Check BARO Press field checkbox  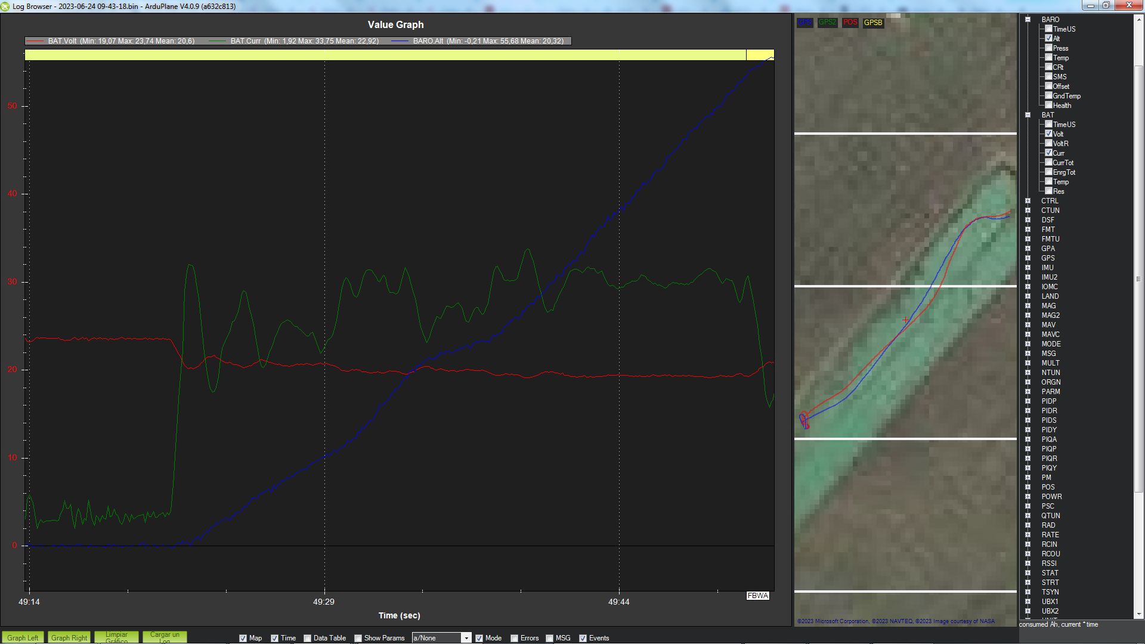(x=1048, y=48)
